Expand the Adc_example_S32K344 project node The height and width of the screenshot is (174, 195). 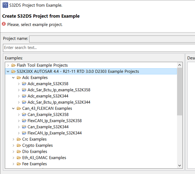point(19,96)
